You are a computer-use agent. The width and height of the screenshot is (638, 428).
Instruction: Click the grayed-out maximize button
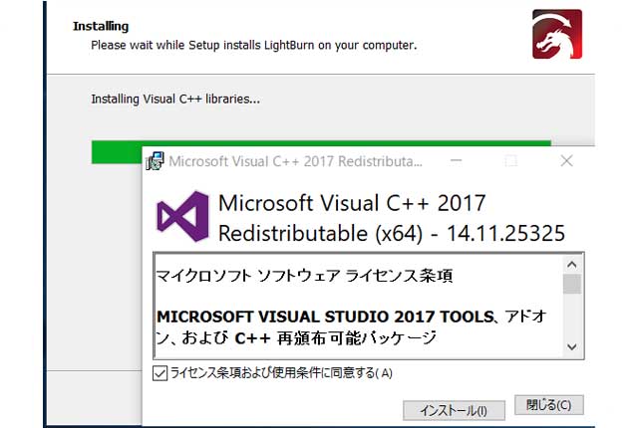click(x=511, y=161)
